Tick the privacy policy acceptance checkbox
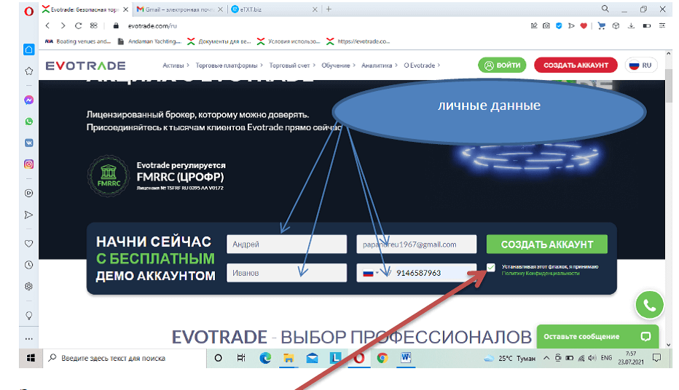 click(x=491, y=268)
